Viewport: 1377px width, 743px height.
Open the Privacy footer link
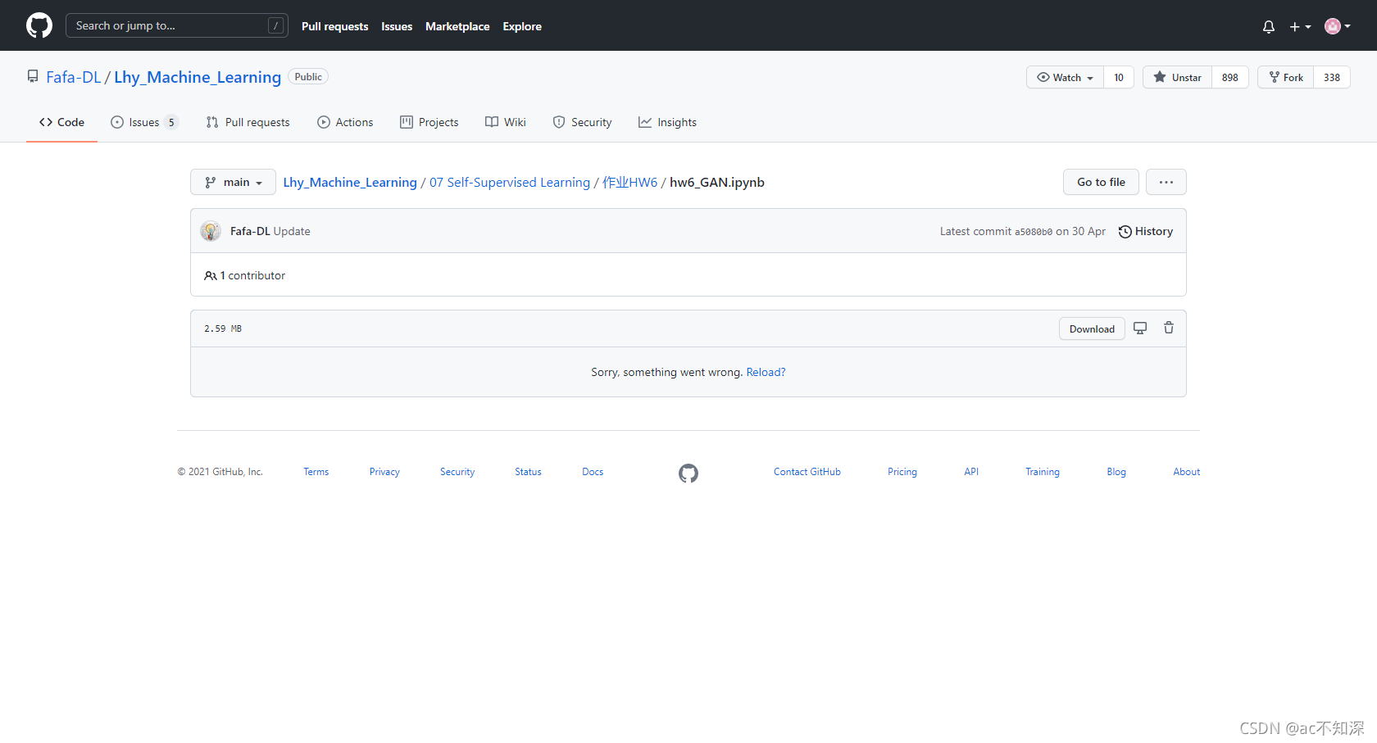click(x=384, y=472)
